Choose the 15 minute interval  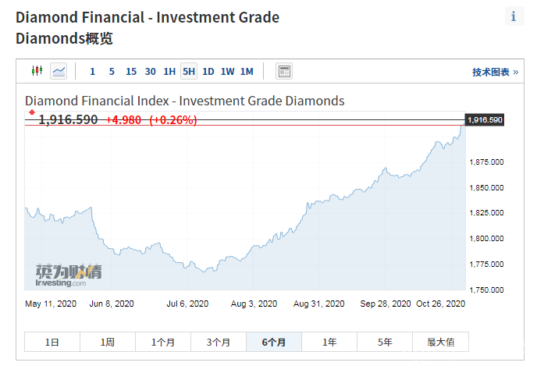coord(131,72)
